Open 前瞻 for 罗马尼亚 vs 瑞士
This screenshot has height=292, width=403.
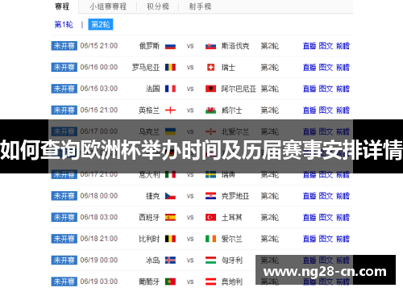(x=343, y=67)
